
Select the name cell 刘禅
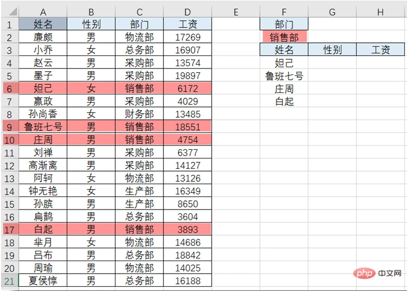[43, 153]
